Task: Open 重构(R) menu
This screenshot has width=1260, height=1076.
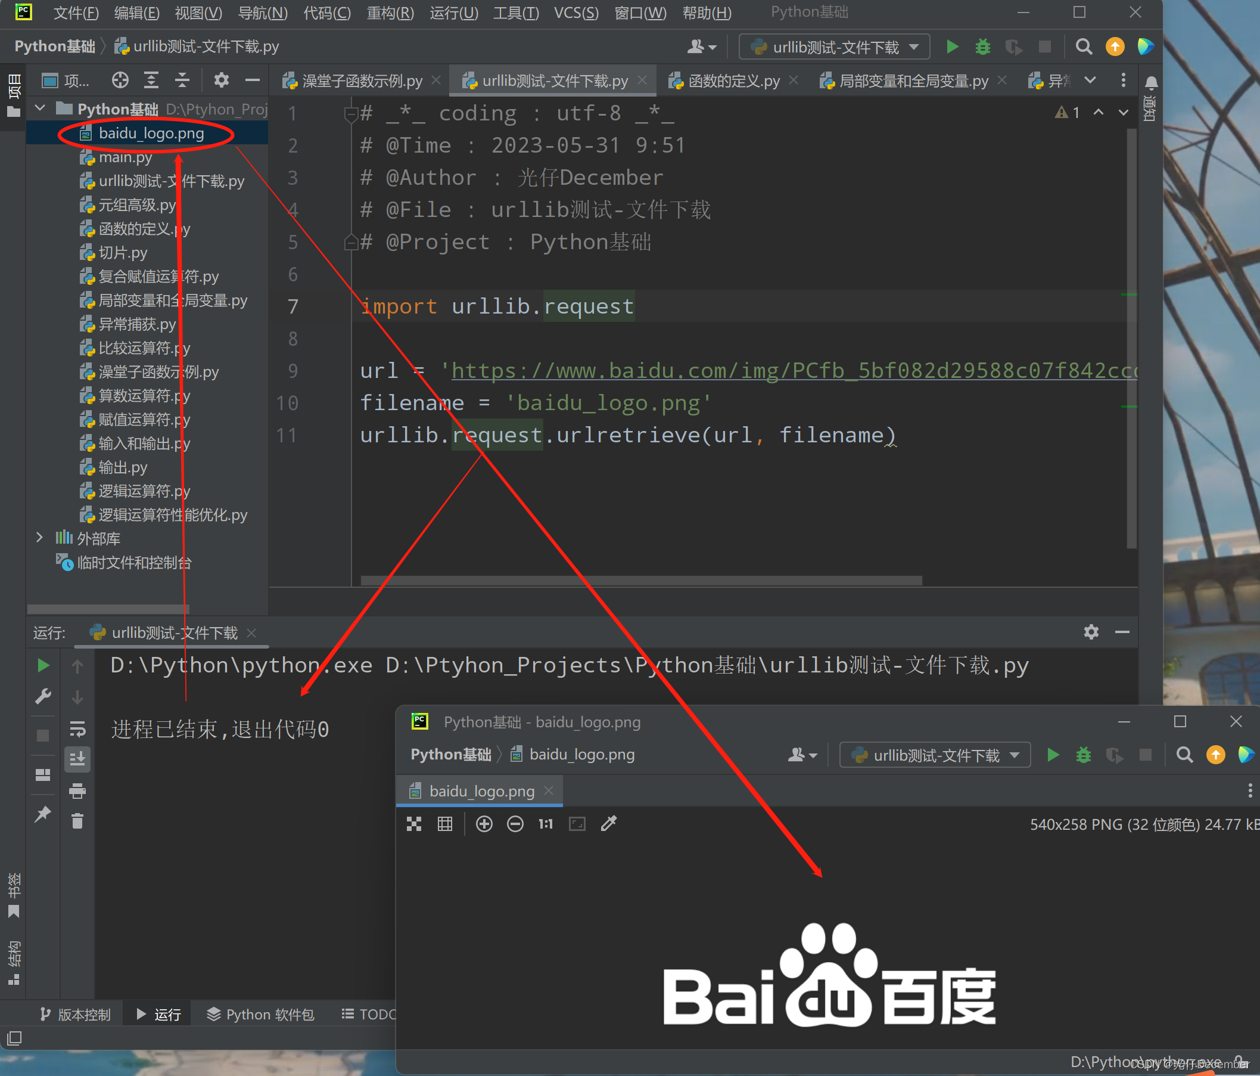Action: tap(390, 13)
